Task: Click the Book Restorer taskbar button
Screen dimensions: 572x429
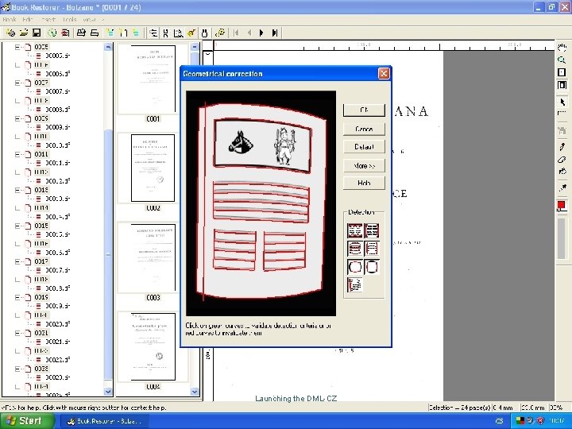Action: pos(105,421)
